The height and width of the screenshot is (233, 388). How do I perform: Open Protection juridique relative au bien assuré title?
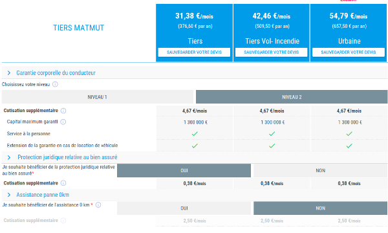coord(67,157)
